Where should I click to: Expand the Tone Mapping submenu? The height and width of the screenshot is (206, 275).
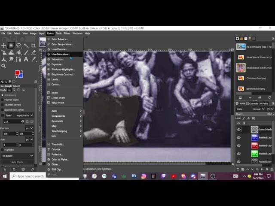(64, 131)
